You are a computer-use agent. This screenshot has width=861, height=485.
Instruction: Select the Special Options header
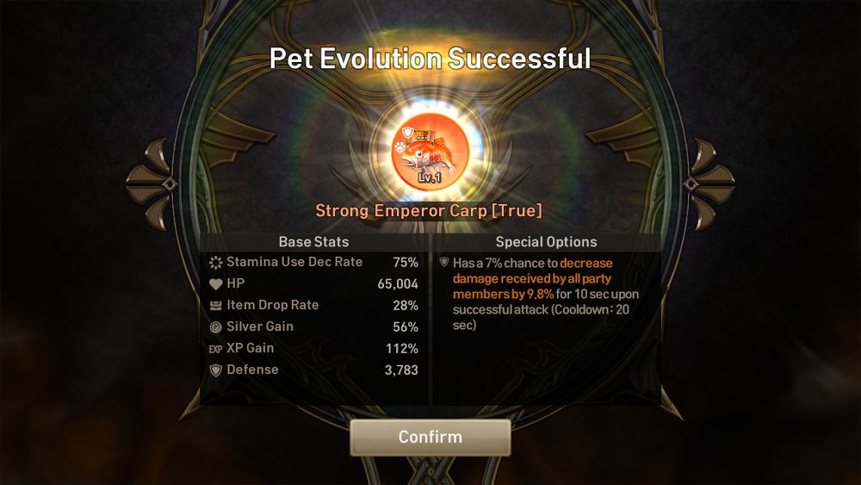(x=547, y=242)
